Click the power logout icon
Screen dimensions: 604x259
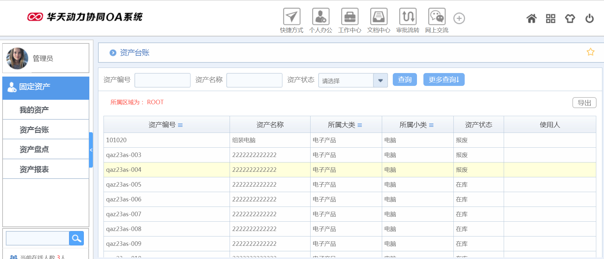pyautogui.click(x=589, y=19)
